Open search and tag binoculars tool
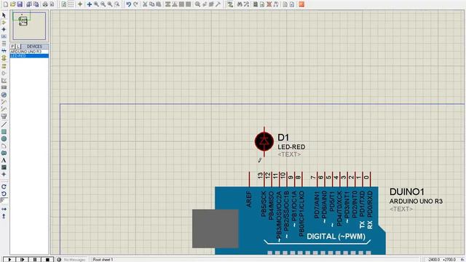The width and height of the screenshot is (466, 262). click(x=240, y=4)
